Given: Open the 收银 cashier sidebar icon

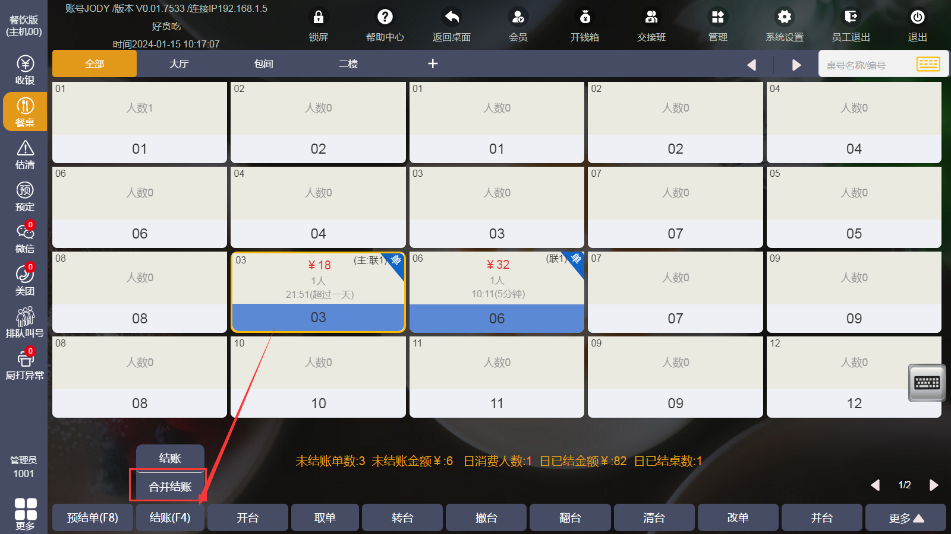Looking at the screenshot, I should pyautogui.click(x=24, y=70).
